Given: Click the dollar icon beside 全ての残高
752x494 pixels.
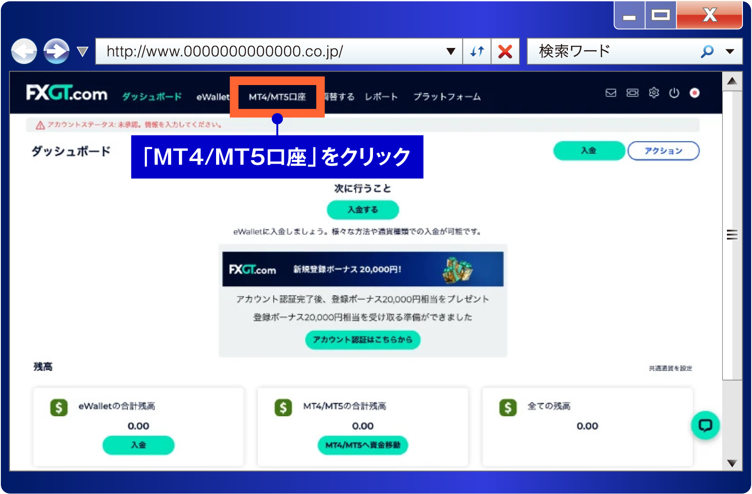Looking at the screenshot, I should 508,407.
